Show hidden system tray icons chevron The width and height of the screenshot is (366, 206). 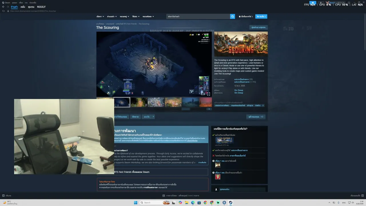point(329,203)
